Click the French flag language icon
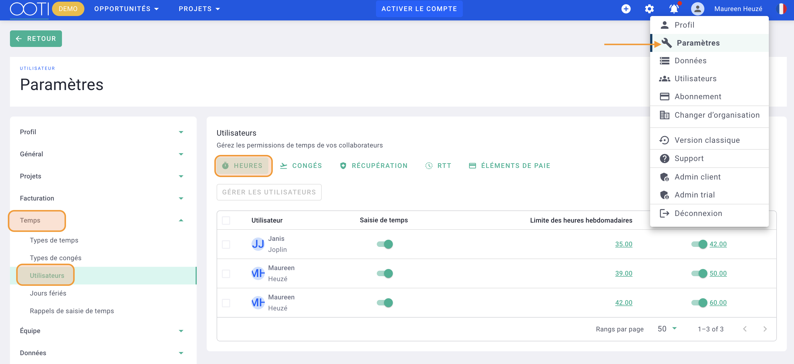The width and height of the screenshot is (794, 364). click(781, 9)
